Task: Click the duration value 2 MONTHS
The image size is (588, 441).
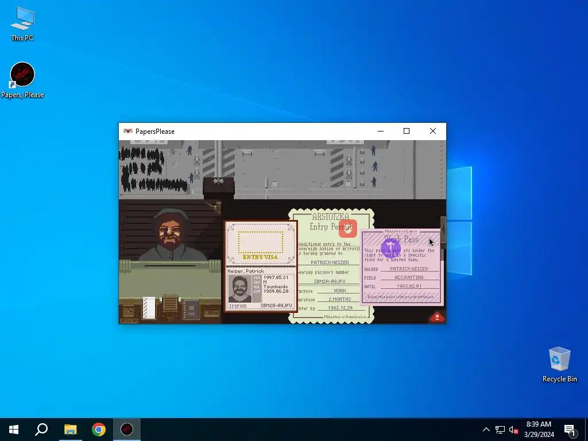Action: point(340,299)
